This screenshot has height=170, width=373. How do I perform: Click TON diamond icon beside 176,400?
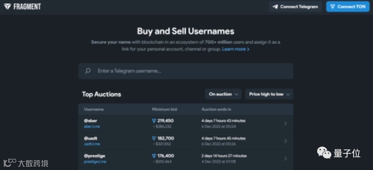pos(154,156)
